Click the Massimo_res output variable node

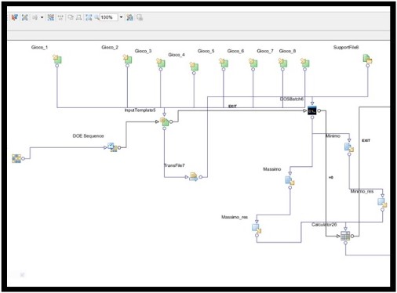click(x=257, y=228)
